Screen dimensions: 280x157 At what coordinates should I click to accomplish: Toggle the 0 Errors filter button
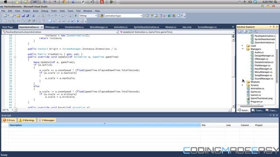tap(9, 120)
